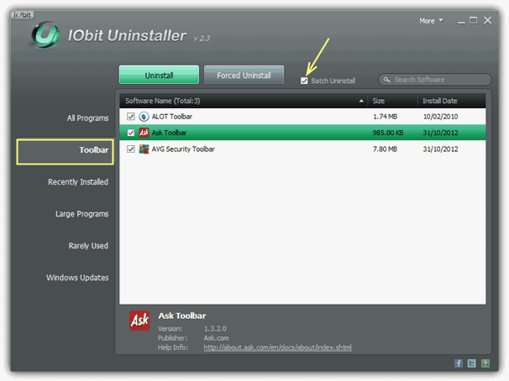
Task: Select the ALOT Toolbar row name
Action: (x=172, y=117)
